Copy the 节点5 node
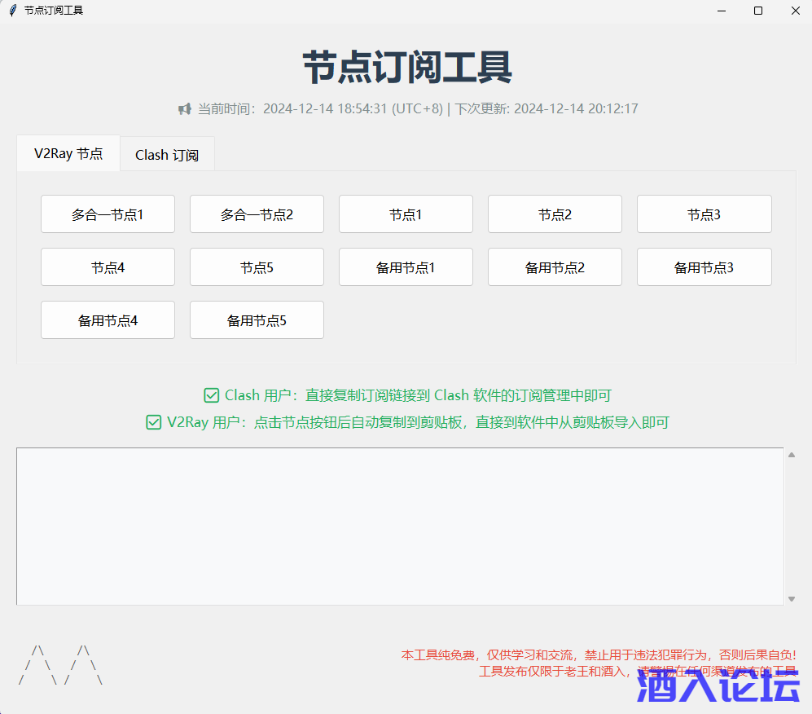This screenshot has height=714, width=812. click(257, 267)
